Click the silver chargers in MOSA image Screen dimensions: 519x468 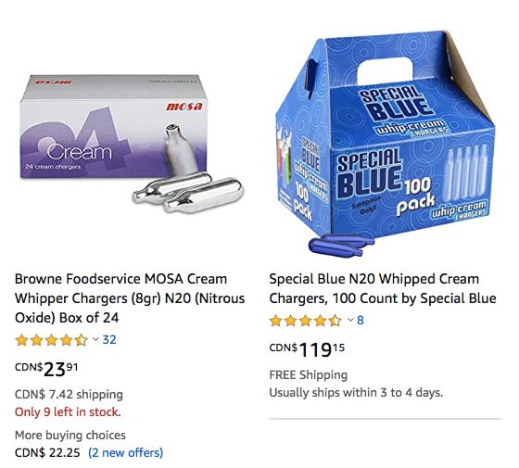point(187,194)
